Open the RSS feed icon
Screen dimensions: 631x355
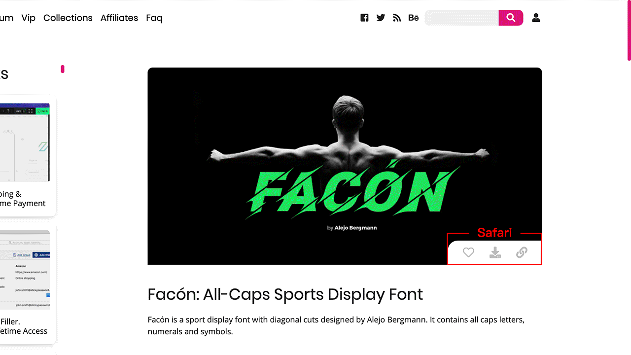(397, 18)
